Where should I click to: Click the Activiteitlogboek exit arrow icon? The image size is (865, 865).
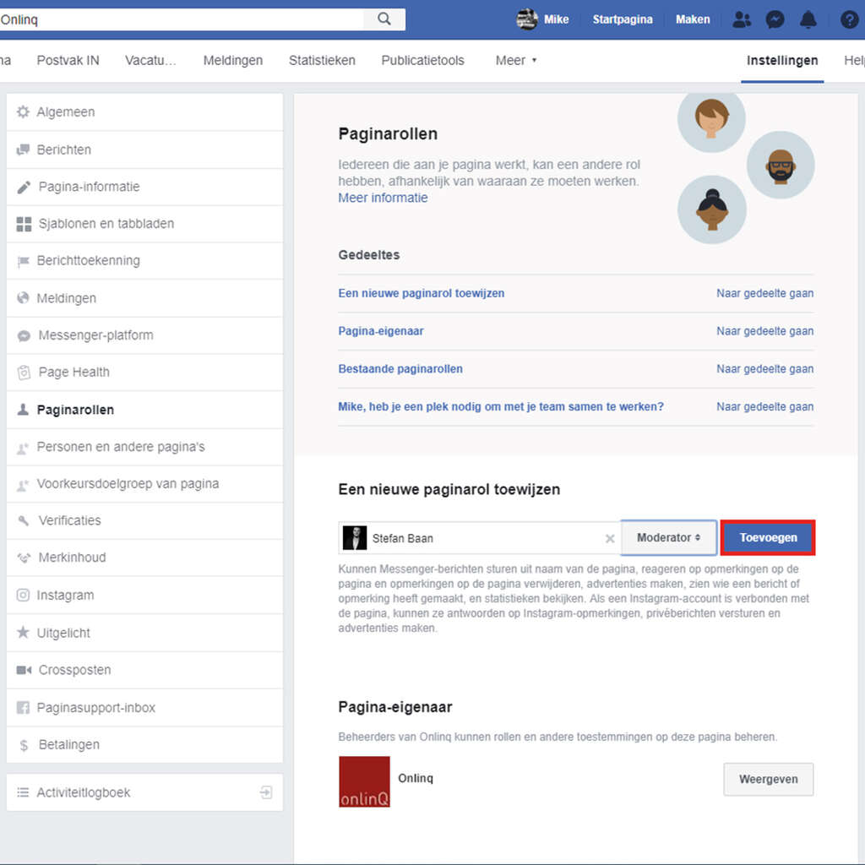[x=266, y=792]
